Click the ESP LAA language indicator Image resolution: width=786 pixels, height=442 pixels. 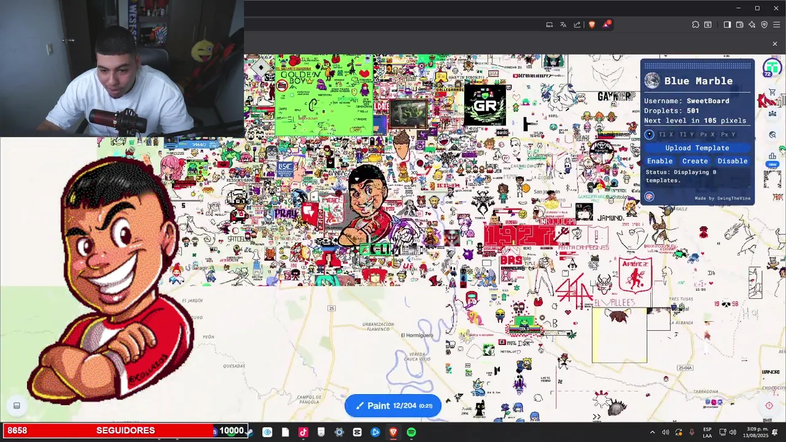pos(707,432)
